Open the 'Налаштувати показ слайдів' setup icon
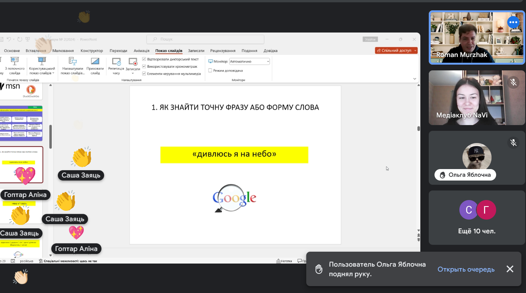Screen dimensions: 526x293 tap(72, 61)
